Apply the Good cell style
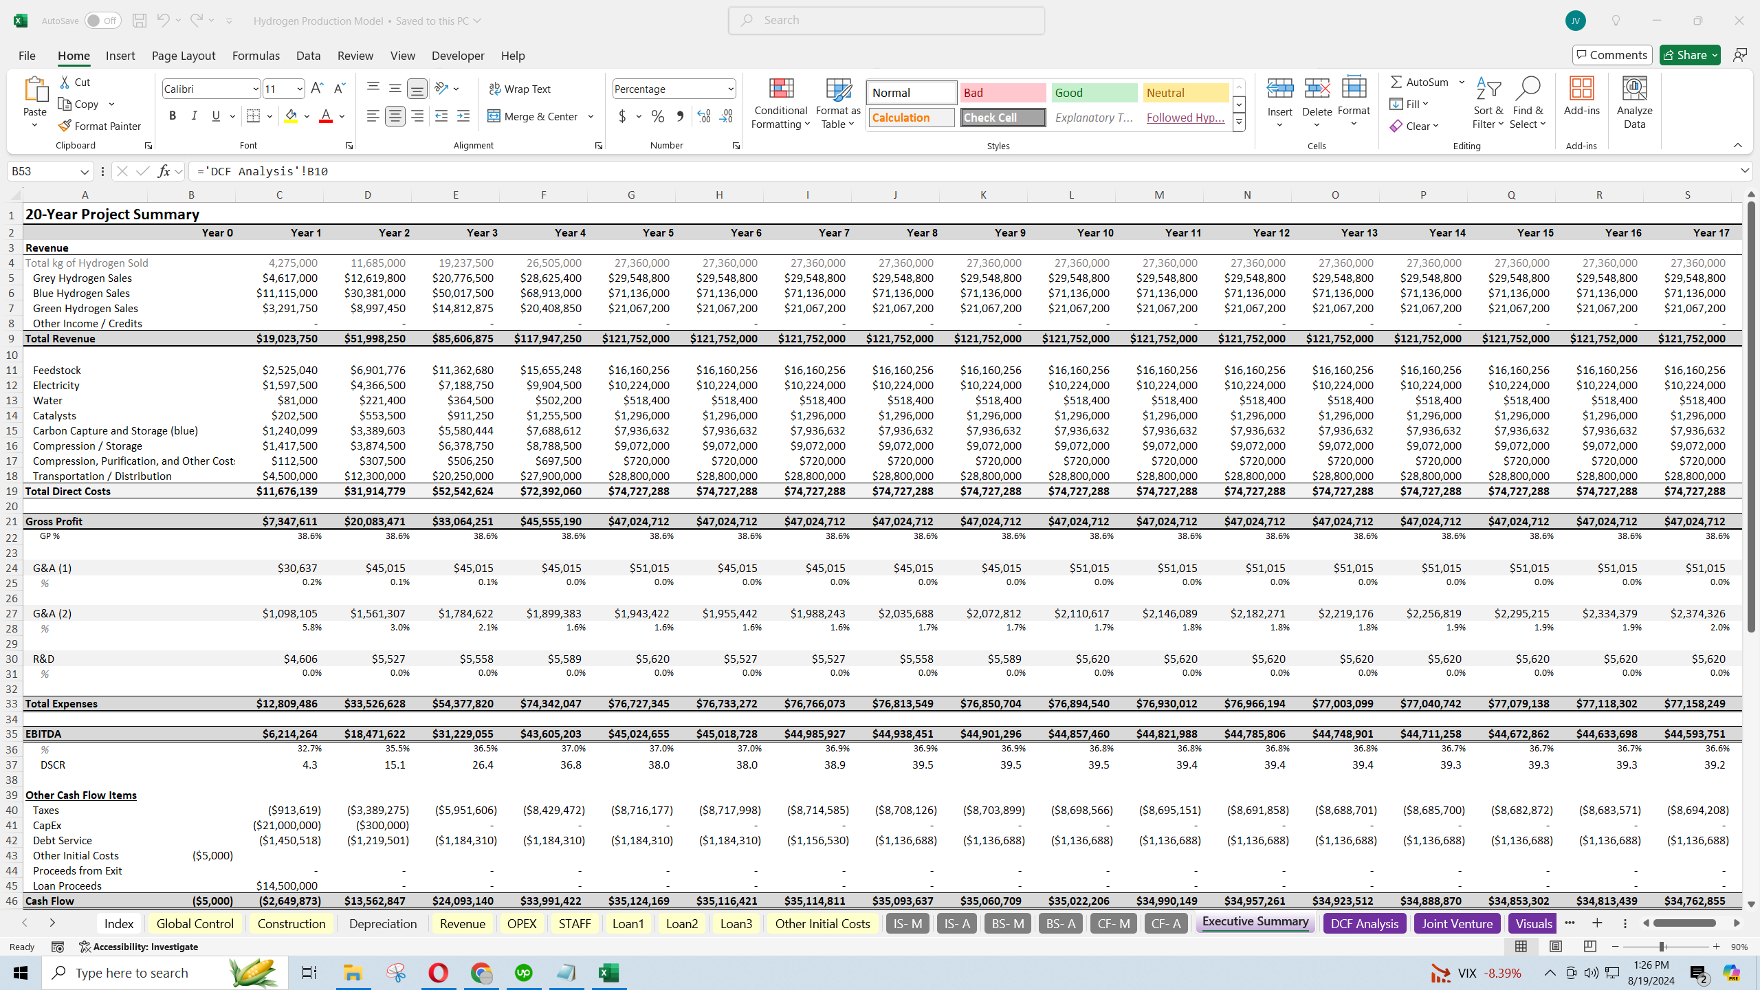The width and height of the screenshot is (1760, 990). pyautogui.click(x=1094, y=93)
